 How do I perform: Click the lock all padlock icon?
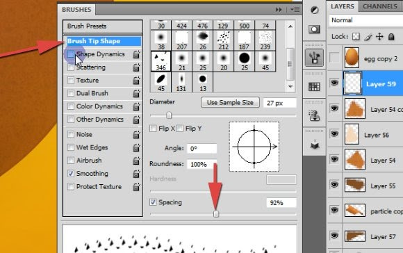coord(391,37)
